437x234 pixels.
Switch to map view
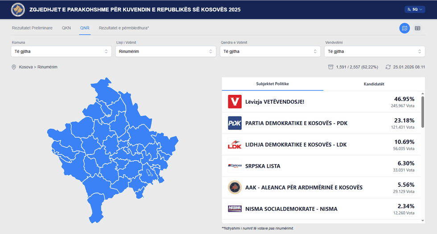(x=404, y=28)
